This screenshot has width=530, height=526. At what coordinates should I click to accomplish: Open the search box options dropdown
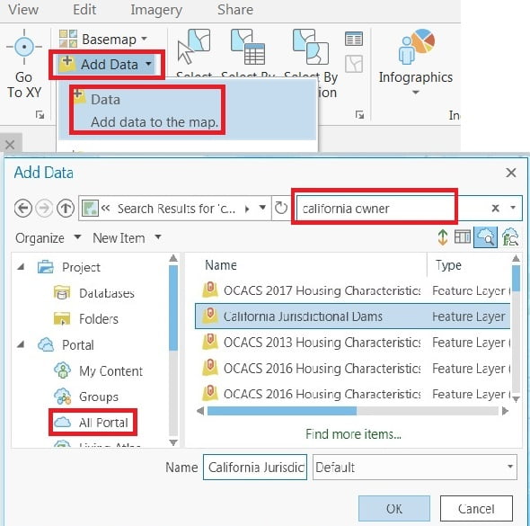[513, 208]
